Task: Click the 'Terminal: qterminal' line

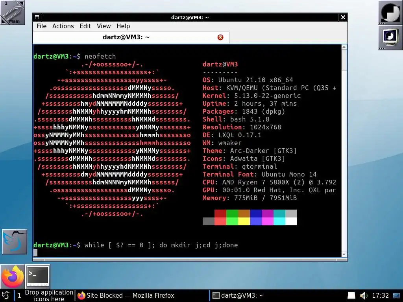Action: (x=240, y=166)
